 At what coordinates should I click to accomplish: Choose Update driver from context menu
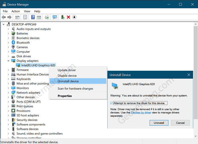coord(78,70)
